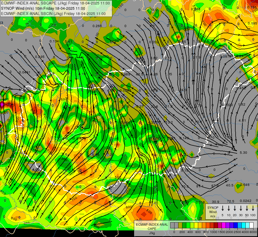Screen dimensions: 258x237
Task: Click the SBCAPE title line in header
Action: tap(55, 3)
